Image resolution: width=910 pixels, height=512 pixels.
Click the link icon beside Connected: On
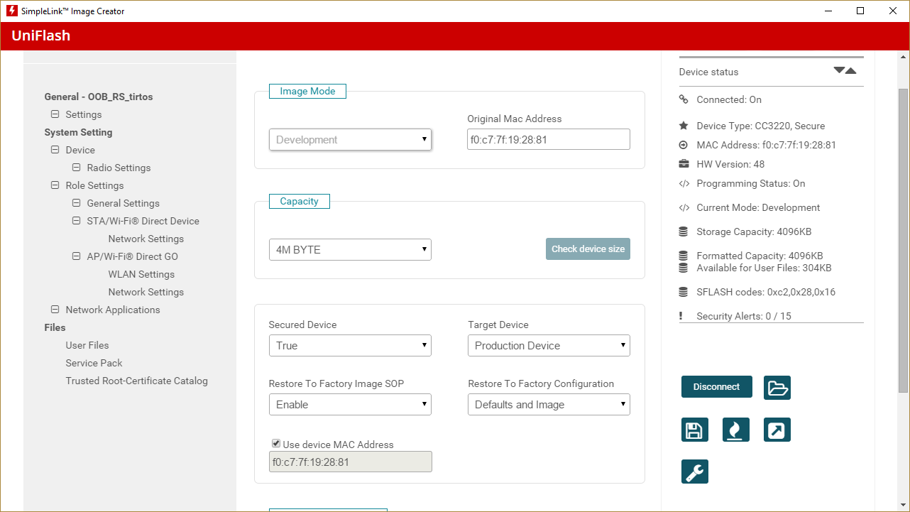pos(684,99)
